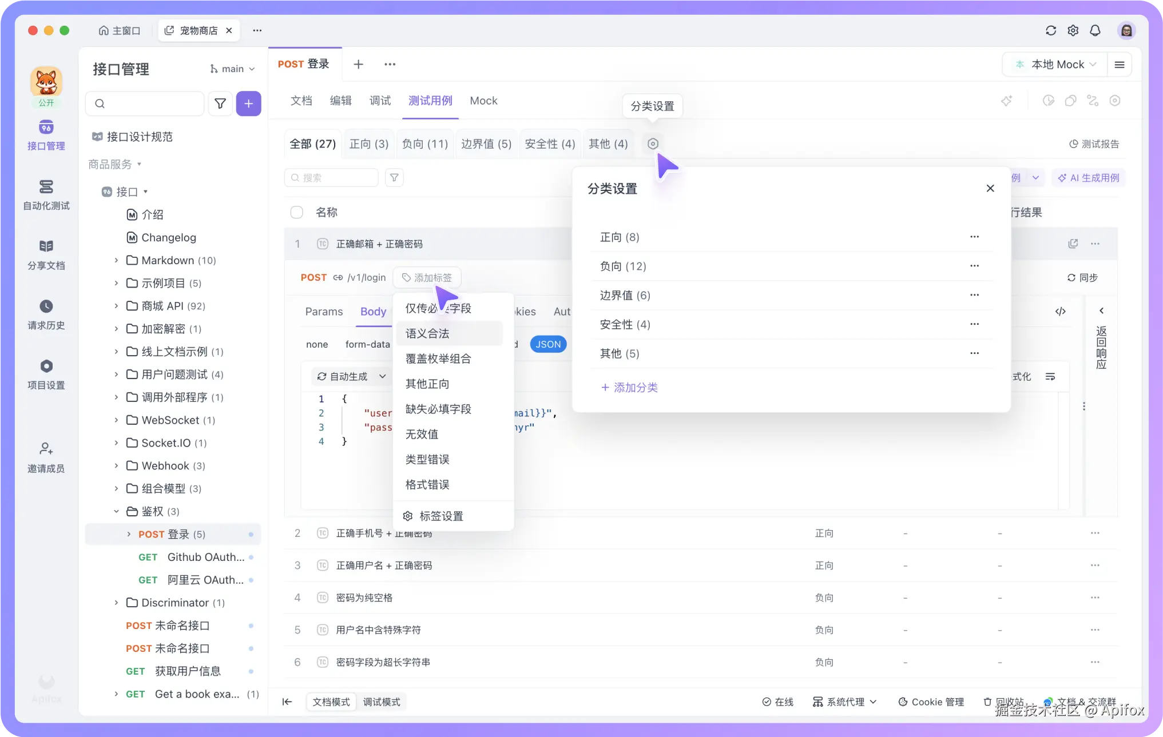
Task: Open the notifications bell
Action: (1095, 30)
